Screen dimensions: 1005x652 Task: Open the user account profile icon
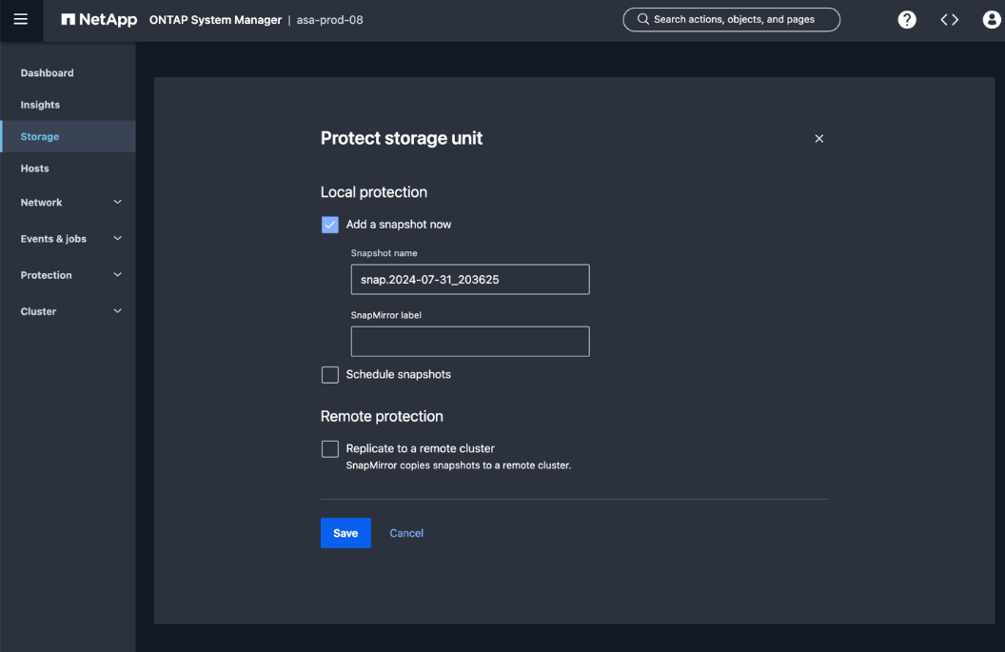pos(991,20)
